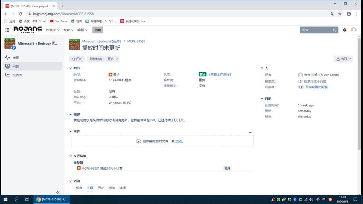Open the 应用 apps bookmark icon
This screenshot has width=363, height=204.
tap(9, 21)
